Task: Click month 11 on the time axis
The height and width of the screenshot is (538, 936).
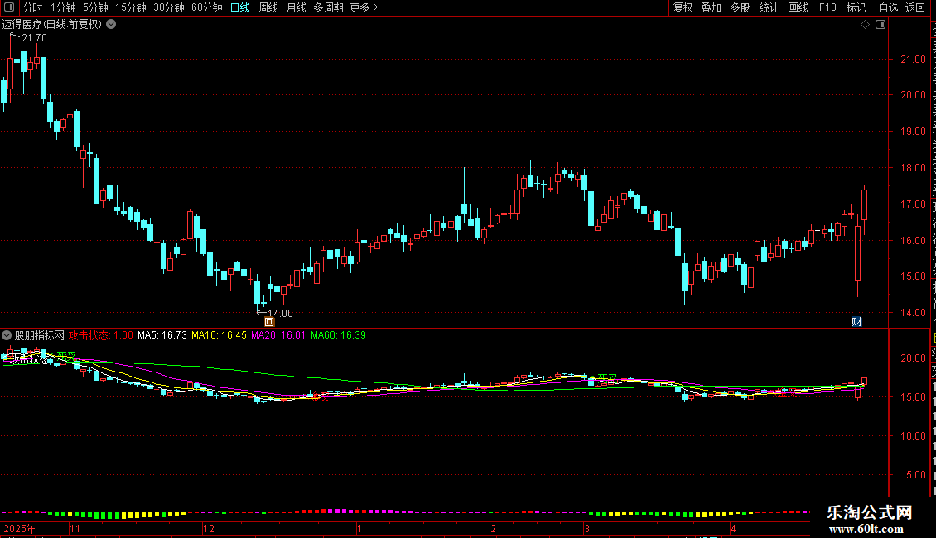Action: [x=75, y=528]
